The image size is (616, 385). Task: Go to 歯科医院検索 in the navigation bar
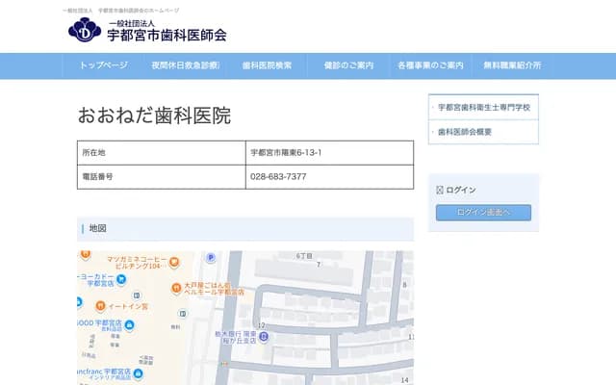point(268,65)
